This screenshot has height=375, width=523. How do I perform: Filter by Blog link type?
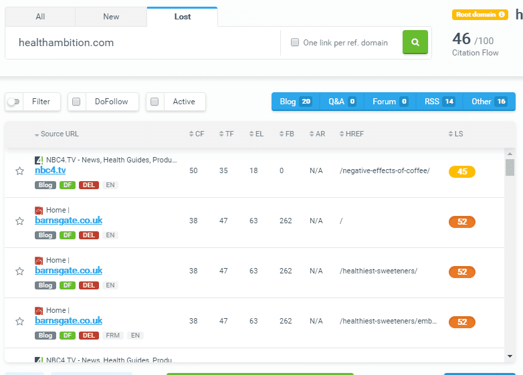pyautogui.click(x=296, y=102)
